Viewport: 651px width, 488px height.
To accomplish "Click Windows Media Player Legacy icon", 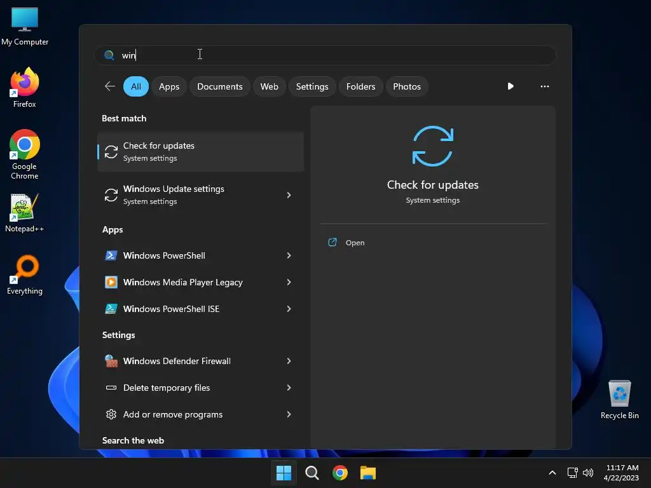I will point(111,282).
